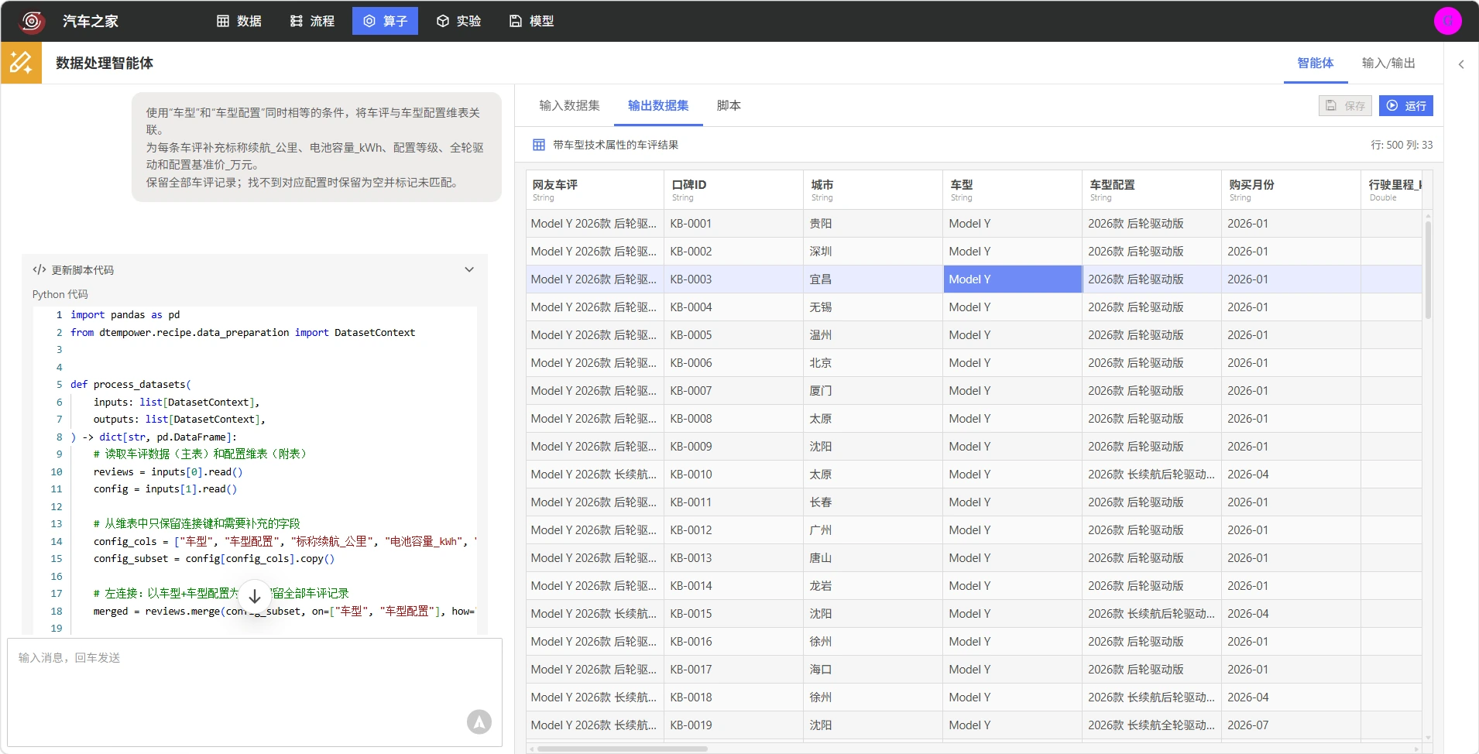Select the KB-0015 cell

pyautogui.click(x=733, y=614)
